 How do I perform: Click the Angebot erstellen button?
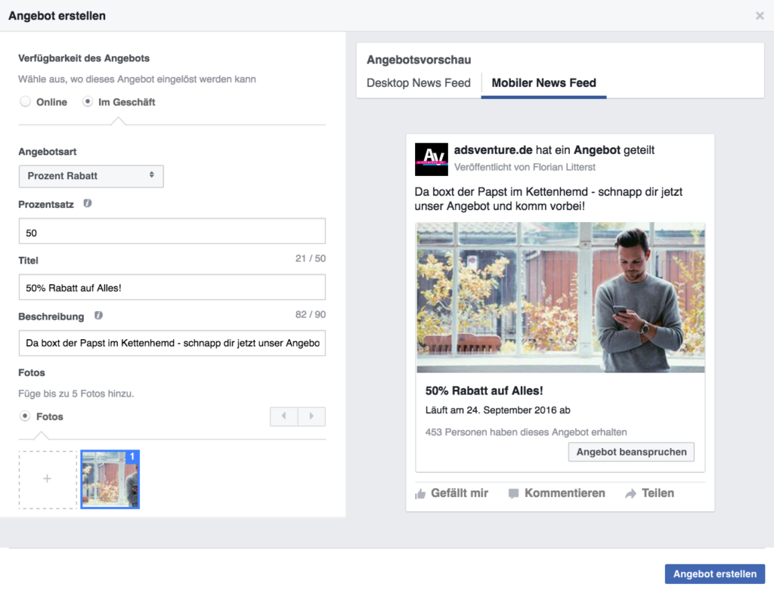pyautogui.click(x=714, y=574)
